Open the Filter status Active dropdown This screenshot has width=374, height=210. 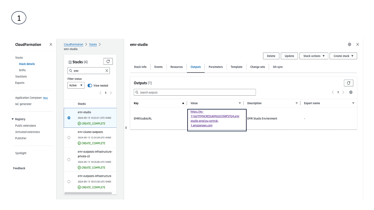pos(76,85)
